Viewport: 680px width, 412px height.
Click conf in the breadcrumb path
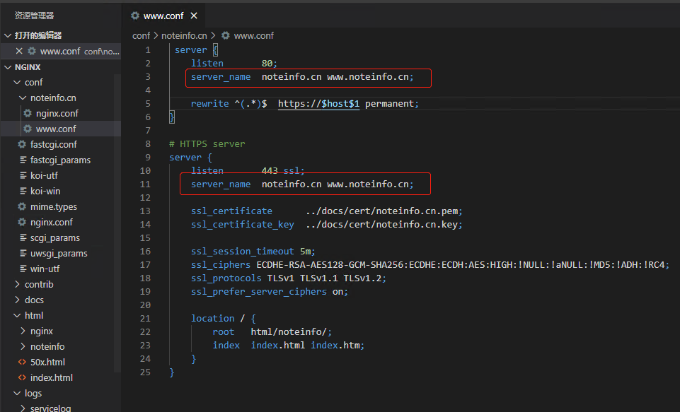[x=141, y=35]
